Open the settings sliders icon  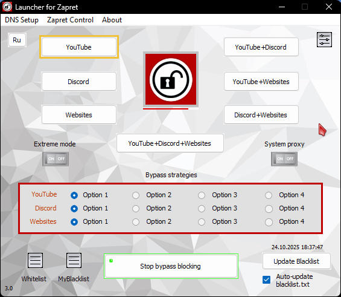click(x=324, y=40)
